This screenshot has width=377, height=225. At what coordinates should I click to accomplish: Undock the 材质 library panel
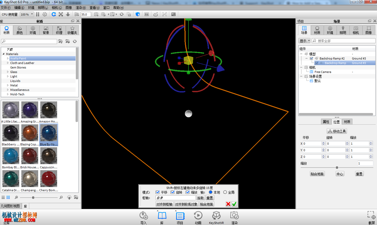pyautogui.click(x=73, y=21)
